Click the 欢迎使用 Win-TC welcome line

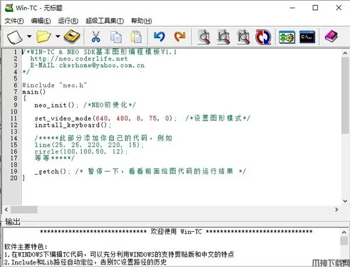(x=176, y=232)
